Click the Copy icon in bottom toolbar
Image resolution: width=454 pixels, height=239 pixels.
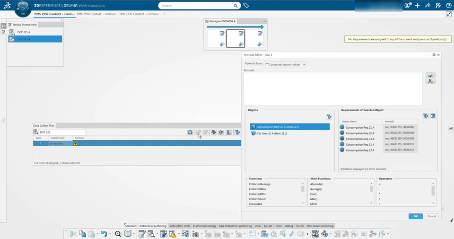82,234
